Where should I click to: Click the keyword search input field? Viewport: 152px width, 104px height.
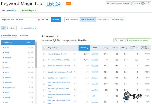18,20
